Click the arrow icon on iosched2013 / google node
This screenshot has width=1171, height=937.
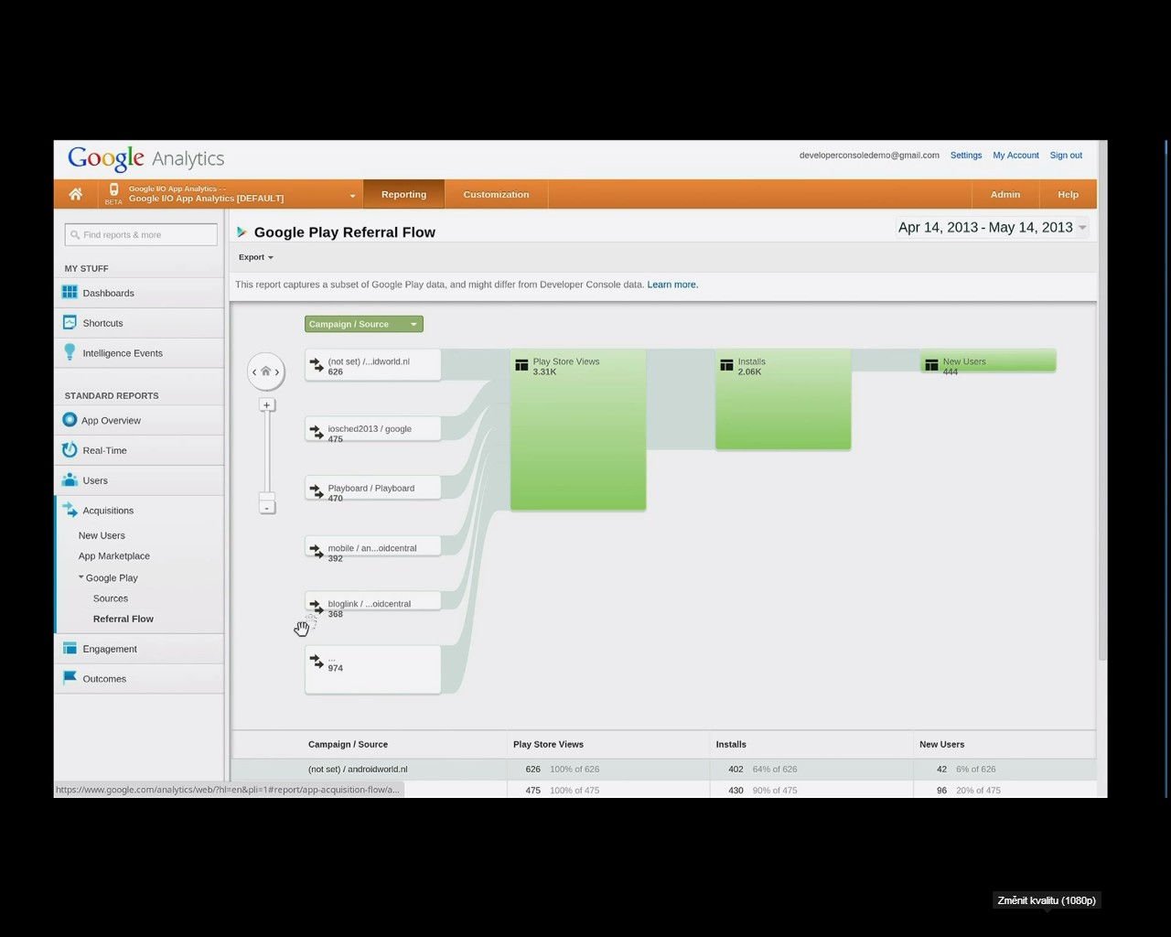[317, 432]
